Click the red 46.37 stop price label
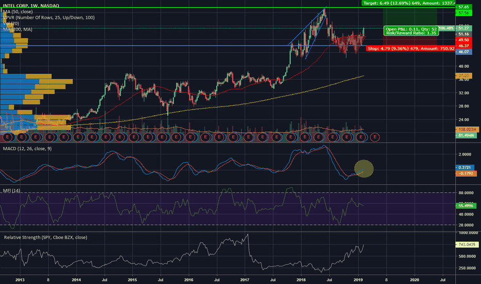Screen dimensions: 481x284 point(463,46)
